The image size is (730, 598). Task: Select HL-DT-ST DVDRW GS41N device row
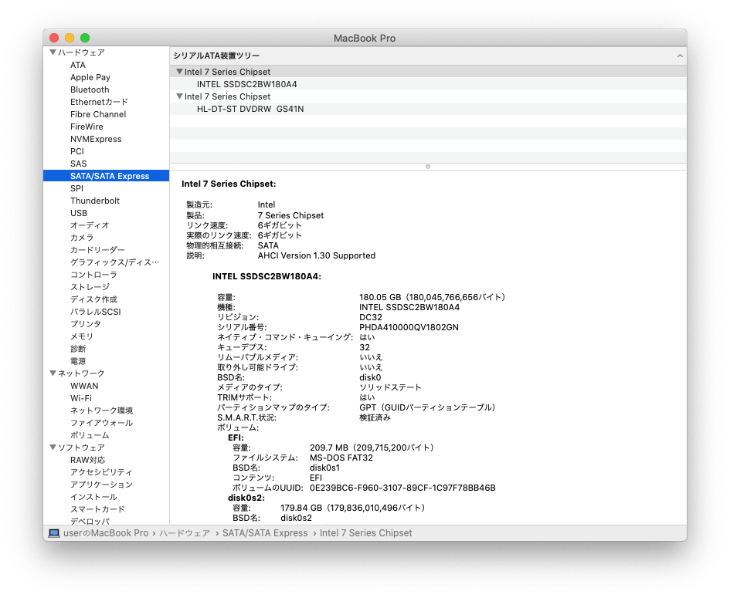pos(428,109)
